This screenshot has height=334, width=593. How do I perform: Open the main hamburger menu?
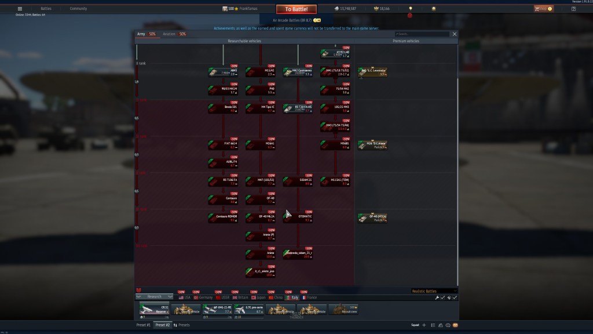20,9
